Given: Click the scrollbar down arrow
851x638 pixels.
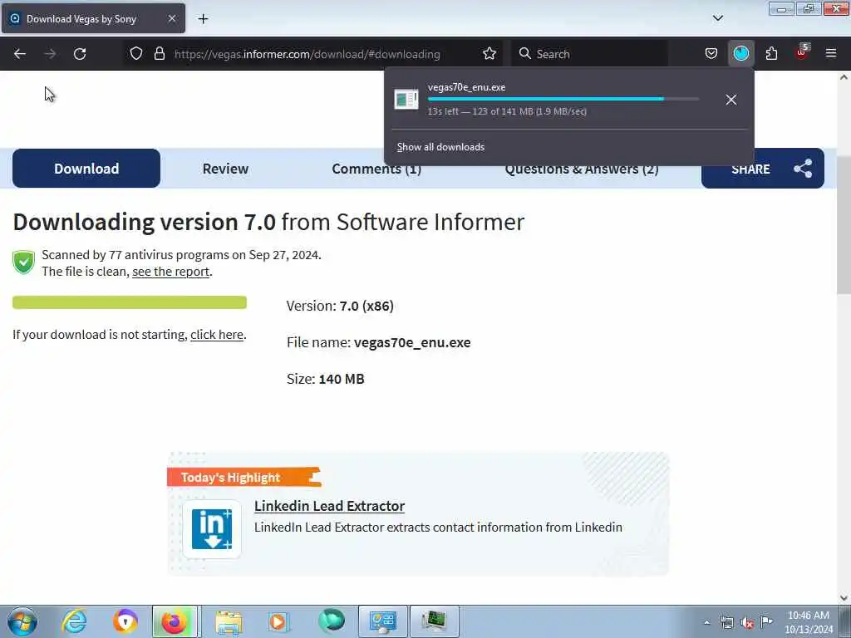Looking at the screenshot, I should (844, 598).
